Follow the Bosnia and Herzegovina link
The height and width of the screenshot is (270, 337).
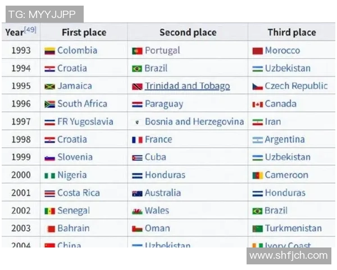point(194,121)
